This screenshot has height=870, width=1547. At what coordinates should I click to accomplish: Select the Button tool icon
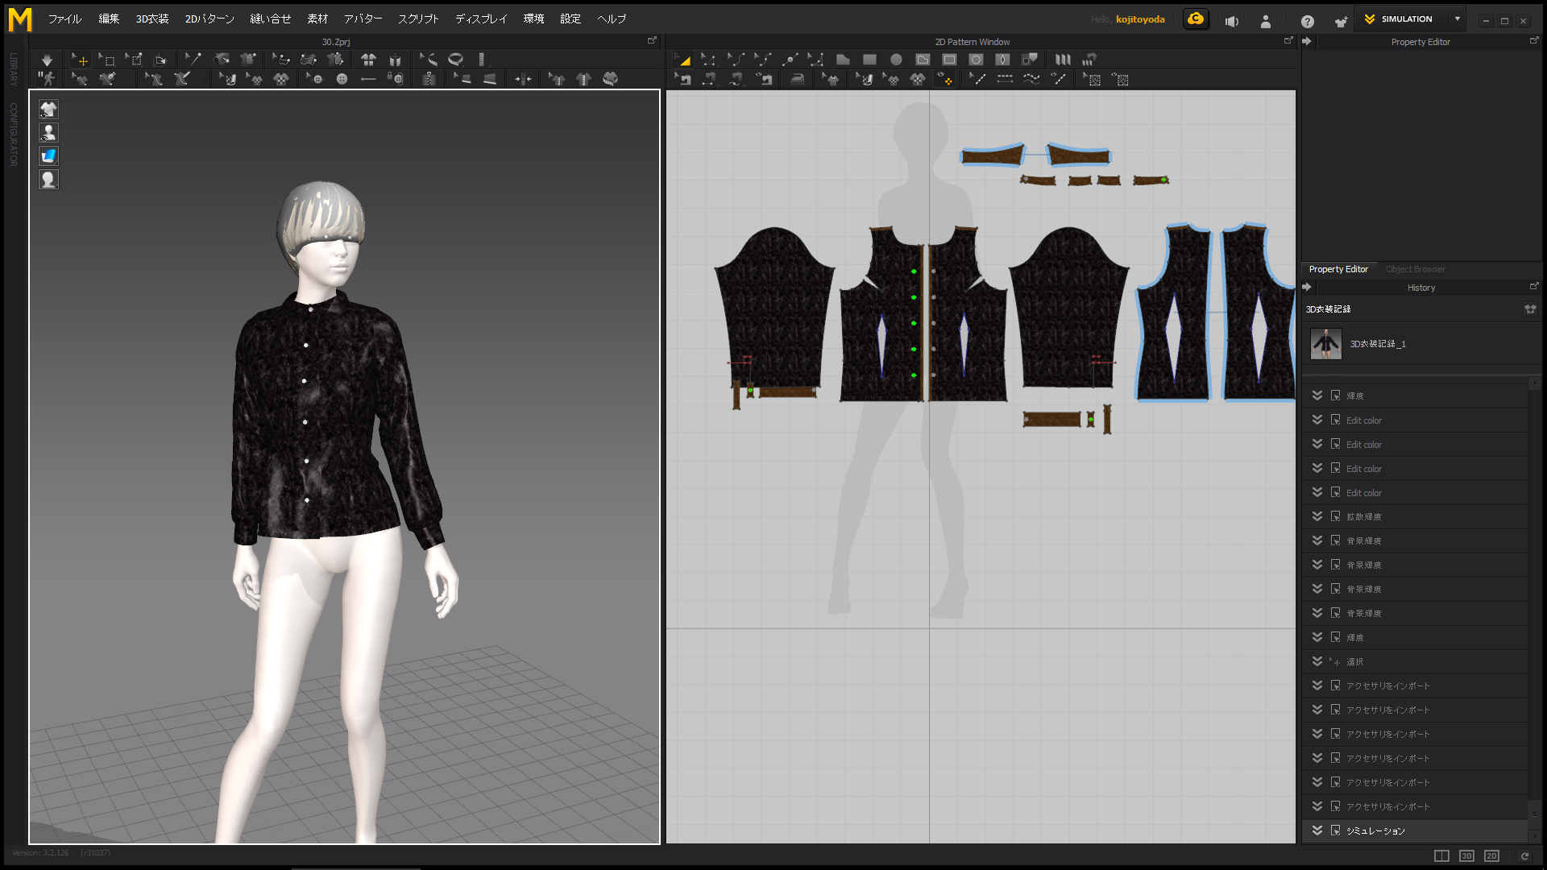coord(342,79)
